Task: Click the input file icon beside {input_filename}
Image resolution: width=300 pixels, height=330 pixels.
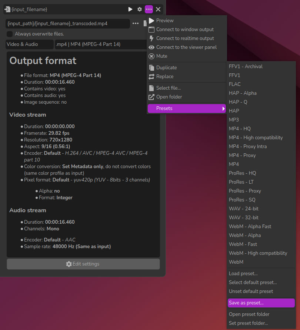Action: [x=7, y=9]
